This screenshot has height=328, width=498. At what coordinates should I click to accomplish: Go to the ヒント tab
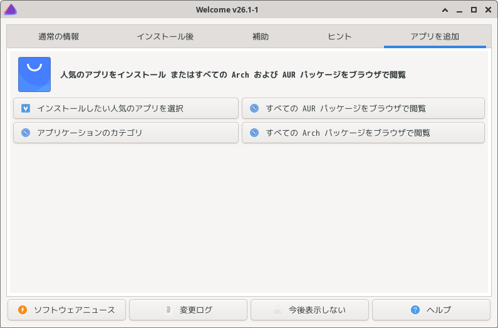pos(340,36)
